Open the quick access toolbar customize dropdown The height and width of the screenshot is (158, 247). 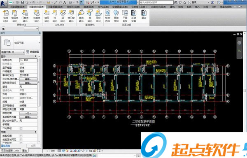click(98, 2)
